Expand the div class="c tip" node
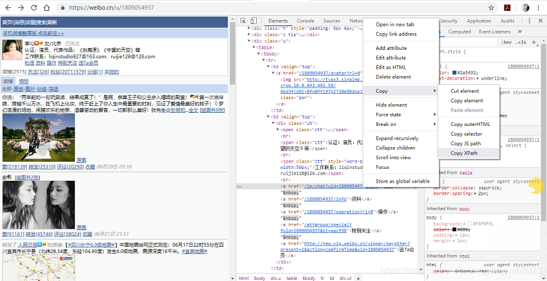Screen dimensions: 547x281 click(249, 34)
